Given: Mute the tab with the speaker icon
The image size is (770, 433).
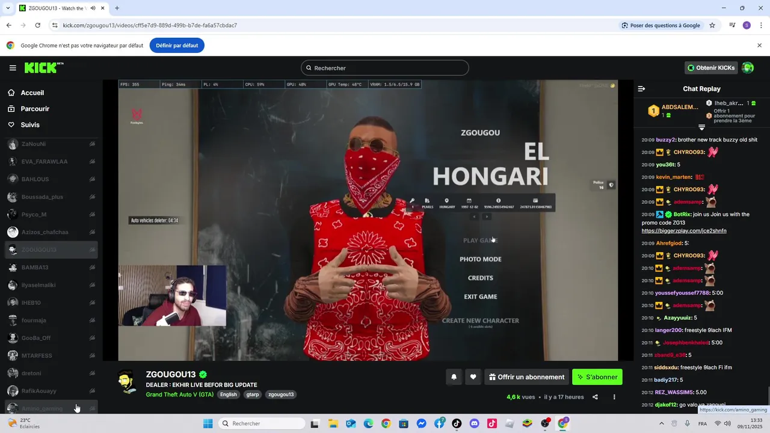Looking at the screenshot, I should coord(93,8).
